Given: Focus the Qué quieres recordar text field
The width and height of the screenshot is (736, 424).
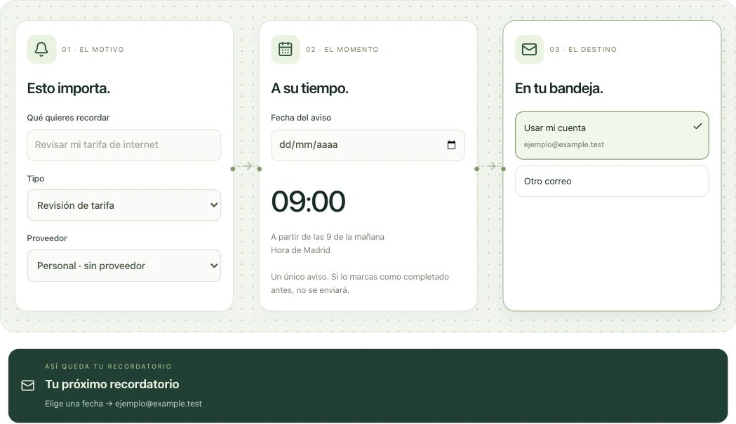Looking at the screenshot, I should (124, 145).
